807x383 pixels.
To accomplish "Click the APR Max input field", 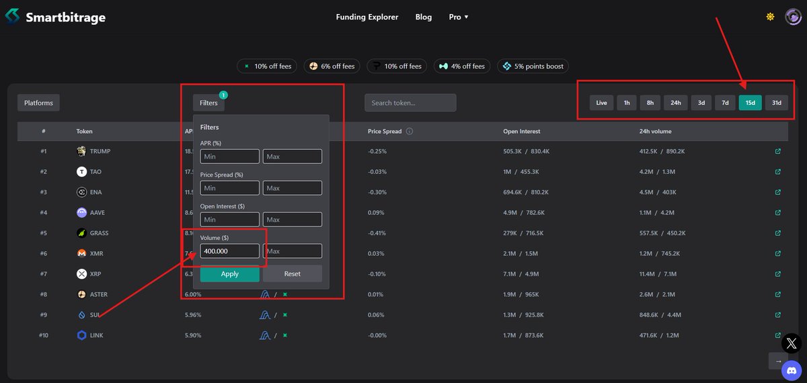I will (x=292, y=157).
